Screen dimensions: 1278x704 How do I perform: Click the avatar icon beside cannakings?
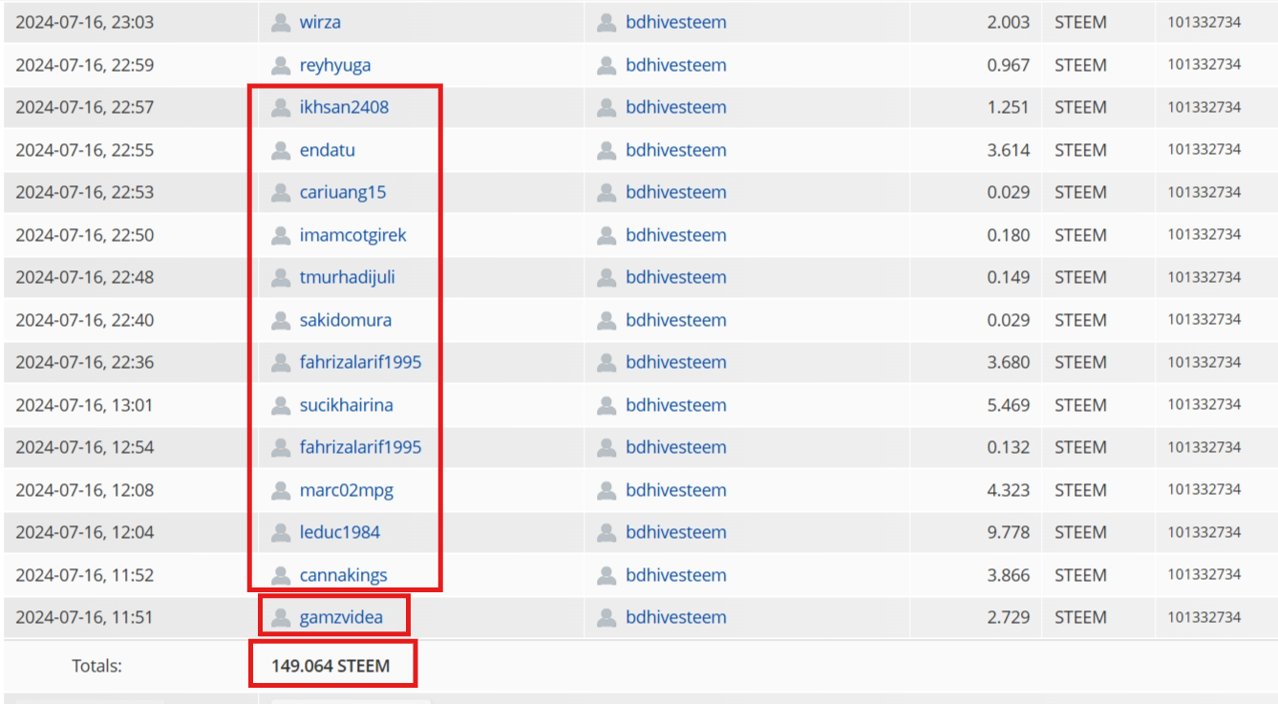pos(281,575)
